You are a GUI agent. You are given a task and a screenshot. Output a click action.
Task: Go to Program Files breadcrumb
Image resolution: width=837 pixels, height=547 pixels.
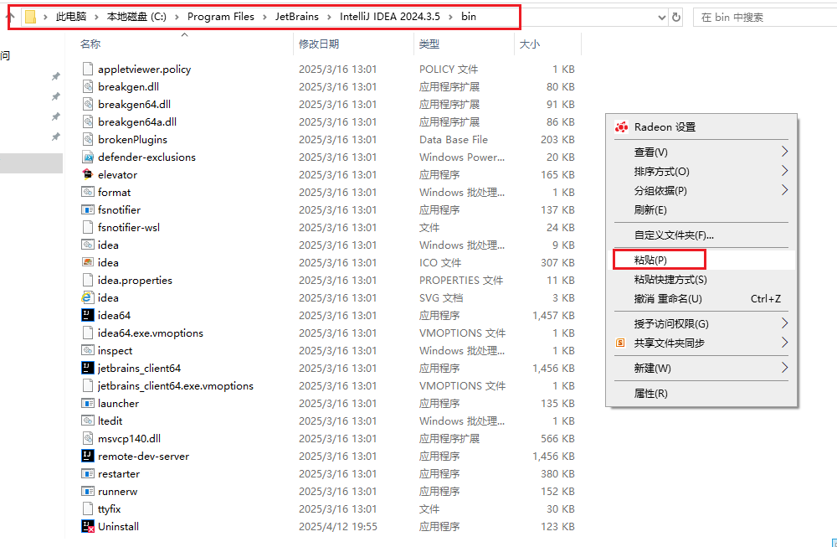tap(220, 17)
